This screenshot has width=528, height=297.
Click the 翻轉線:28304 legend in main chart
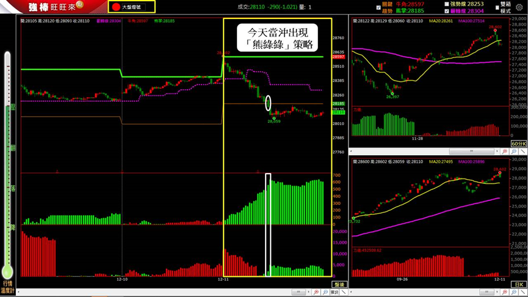109,21
